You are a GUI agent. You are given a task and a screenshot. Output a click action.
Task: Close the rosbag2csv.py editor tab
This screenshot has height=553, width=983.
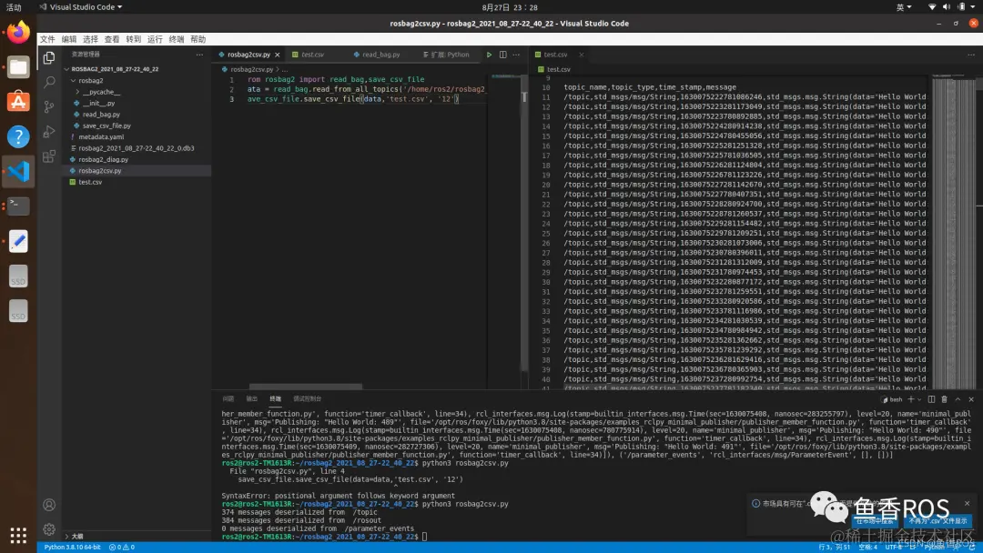click(x=277, y=55)
